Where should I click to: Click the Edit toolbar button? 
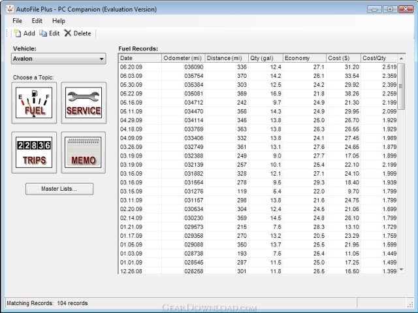[50, 33]
